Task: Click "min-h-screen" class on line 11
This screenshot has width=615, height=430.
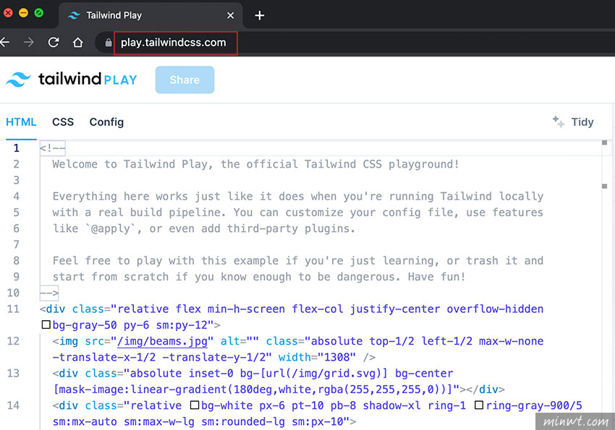Action: (x=246, y=309)
